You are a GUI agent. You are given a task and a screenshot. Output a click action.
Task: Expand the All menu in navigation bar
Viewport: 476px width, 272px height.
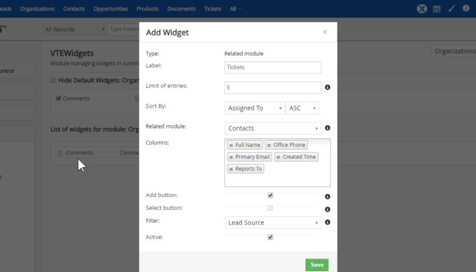click(235, 9)
